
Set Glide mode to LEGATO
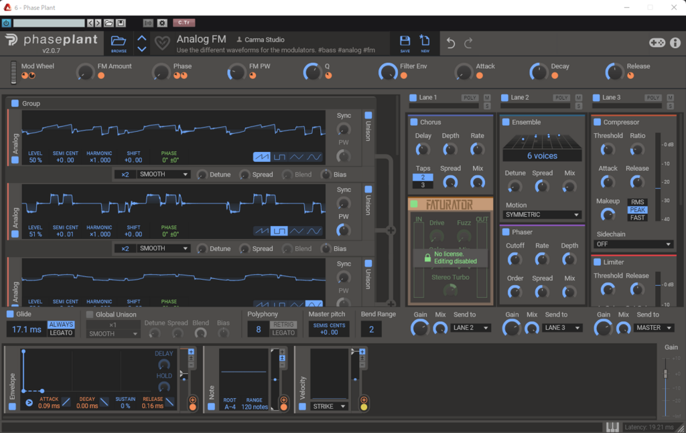61,333
